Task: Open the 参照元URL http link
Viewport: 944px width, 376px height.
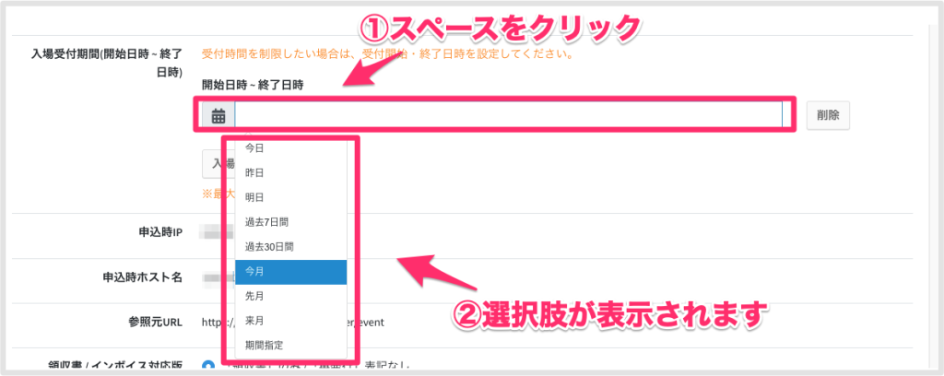Action: pyautogui.click(x=293, y=322)
